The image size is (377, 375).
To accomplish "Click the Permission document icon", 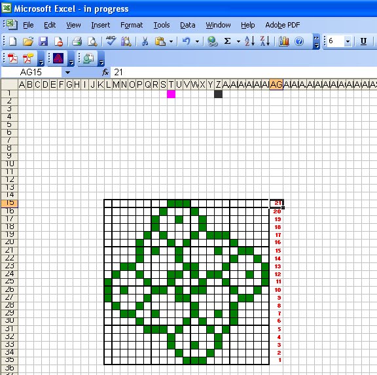I will point(58,41).
